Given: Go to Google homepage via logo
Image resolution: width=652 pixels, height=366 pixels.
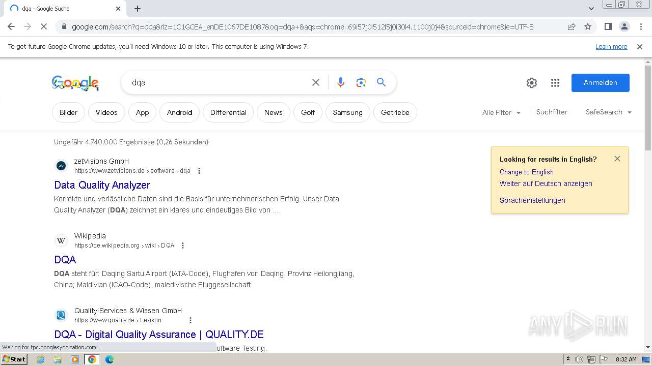Looking at the screenshot, I should tap(75, 83).
